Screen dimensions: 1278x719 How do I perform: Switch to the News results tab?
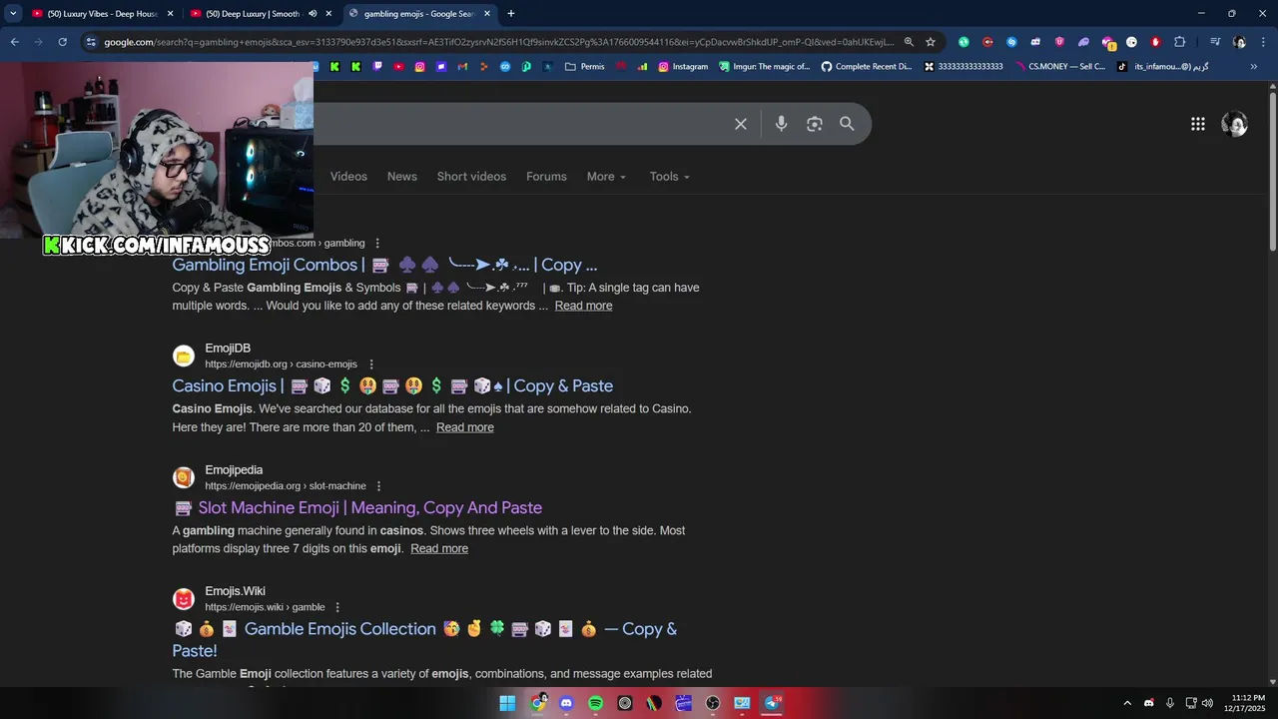(x=402, y=177)
